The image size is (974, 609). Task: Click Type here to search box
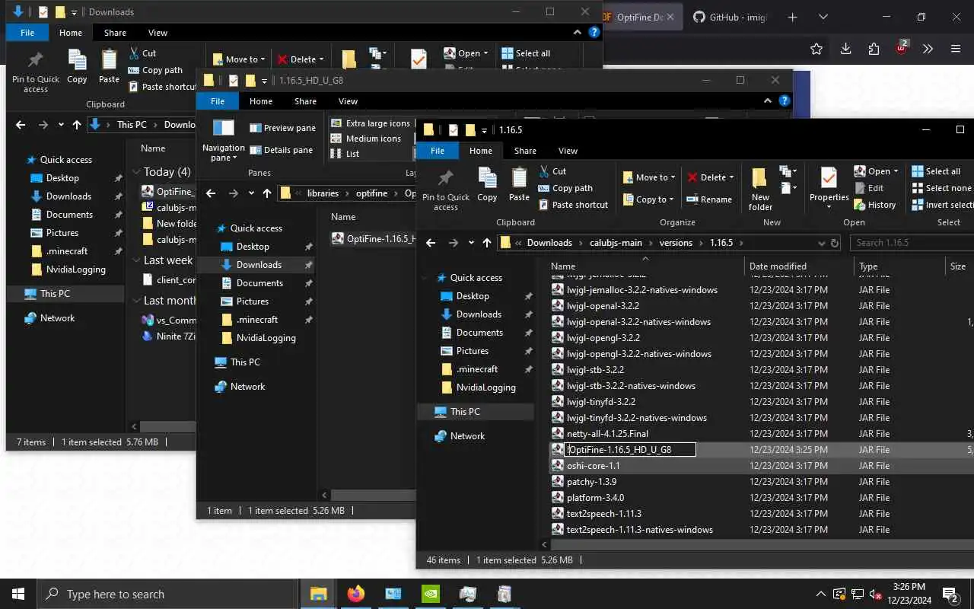pyautogui.click(x=167, y=594)
